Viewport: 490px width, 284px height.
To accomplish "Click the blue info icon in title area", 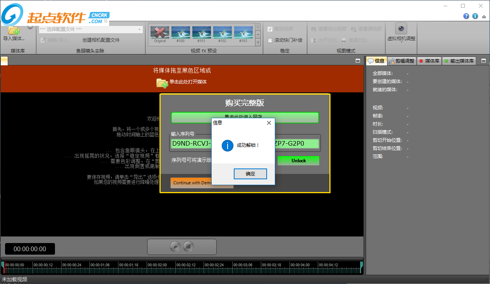I will pyautogui.click(x=475, y=16).
